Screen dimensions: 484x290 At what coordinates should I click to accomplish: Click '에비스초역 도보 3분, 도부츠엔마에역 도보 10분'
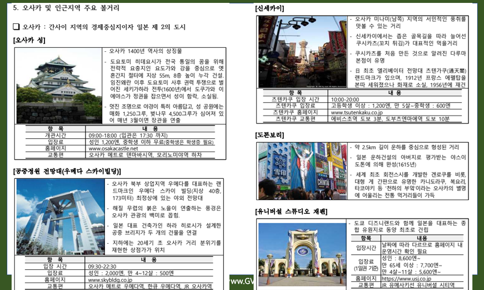click(390, 119)
